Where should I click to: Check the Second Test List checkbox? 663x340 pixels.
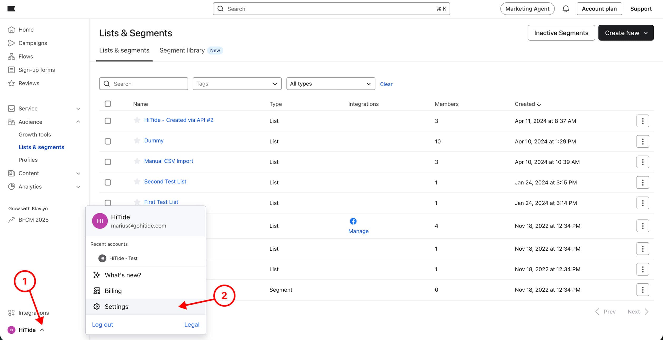click(x=108, y=182)
